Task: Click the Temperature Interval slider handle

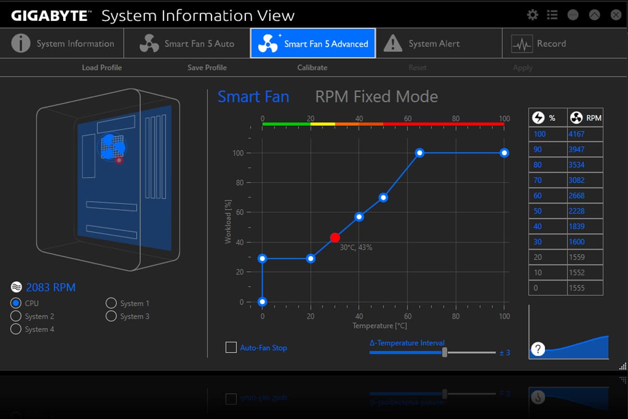Action: (x=445, y=352)
